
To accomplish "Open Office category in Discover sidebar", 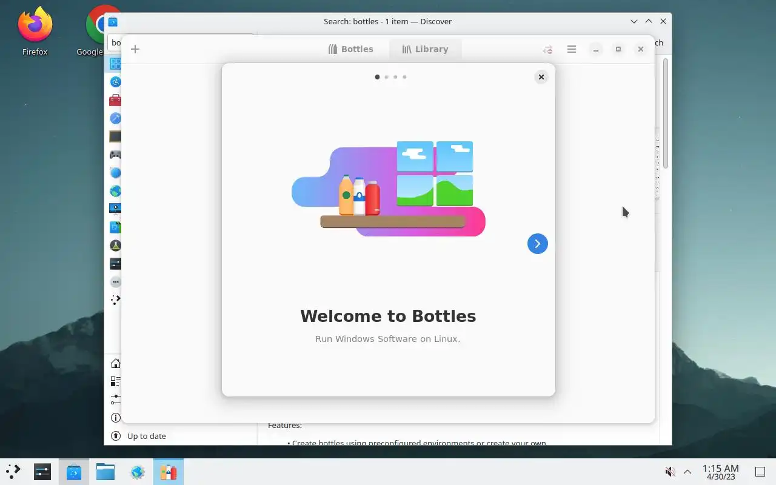I will tap(115, 227).
